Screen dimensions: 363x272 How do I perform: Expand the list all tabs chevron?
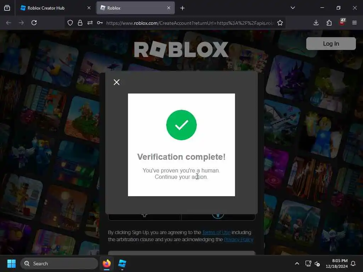tap(292, 8)
